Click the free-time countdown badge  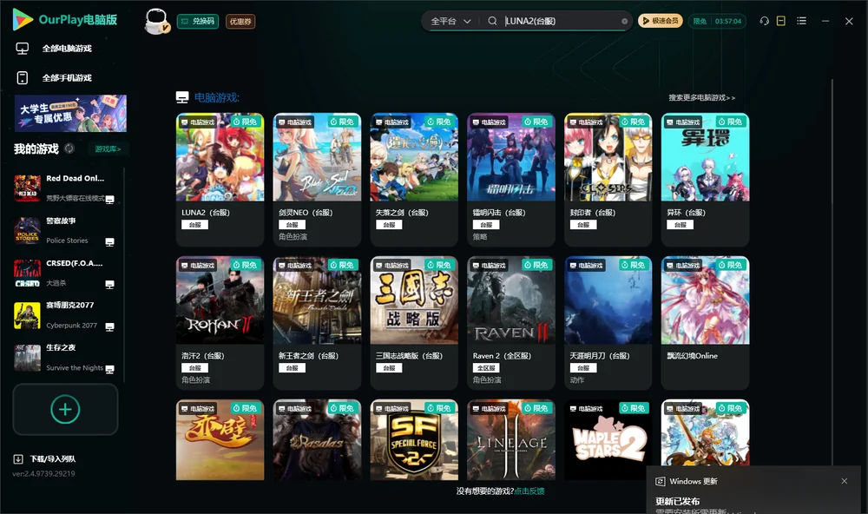(x=717, y=21)
